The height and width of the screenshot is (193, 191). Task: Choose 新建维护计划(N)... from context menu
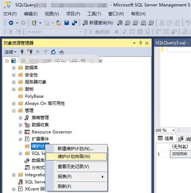coord(76,149)
